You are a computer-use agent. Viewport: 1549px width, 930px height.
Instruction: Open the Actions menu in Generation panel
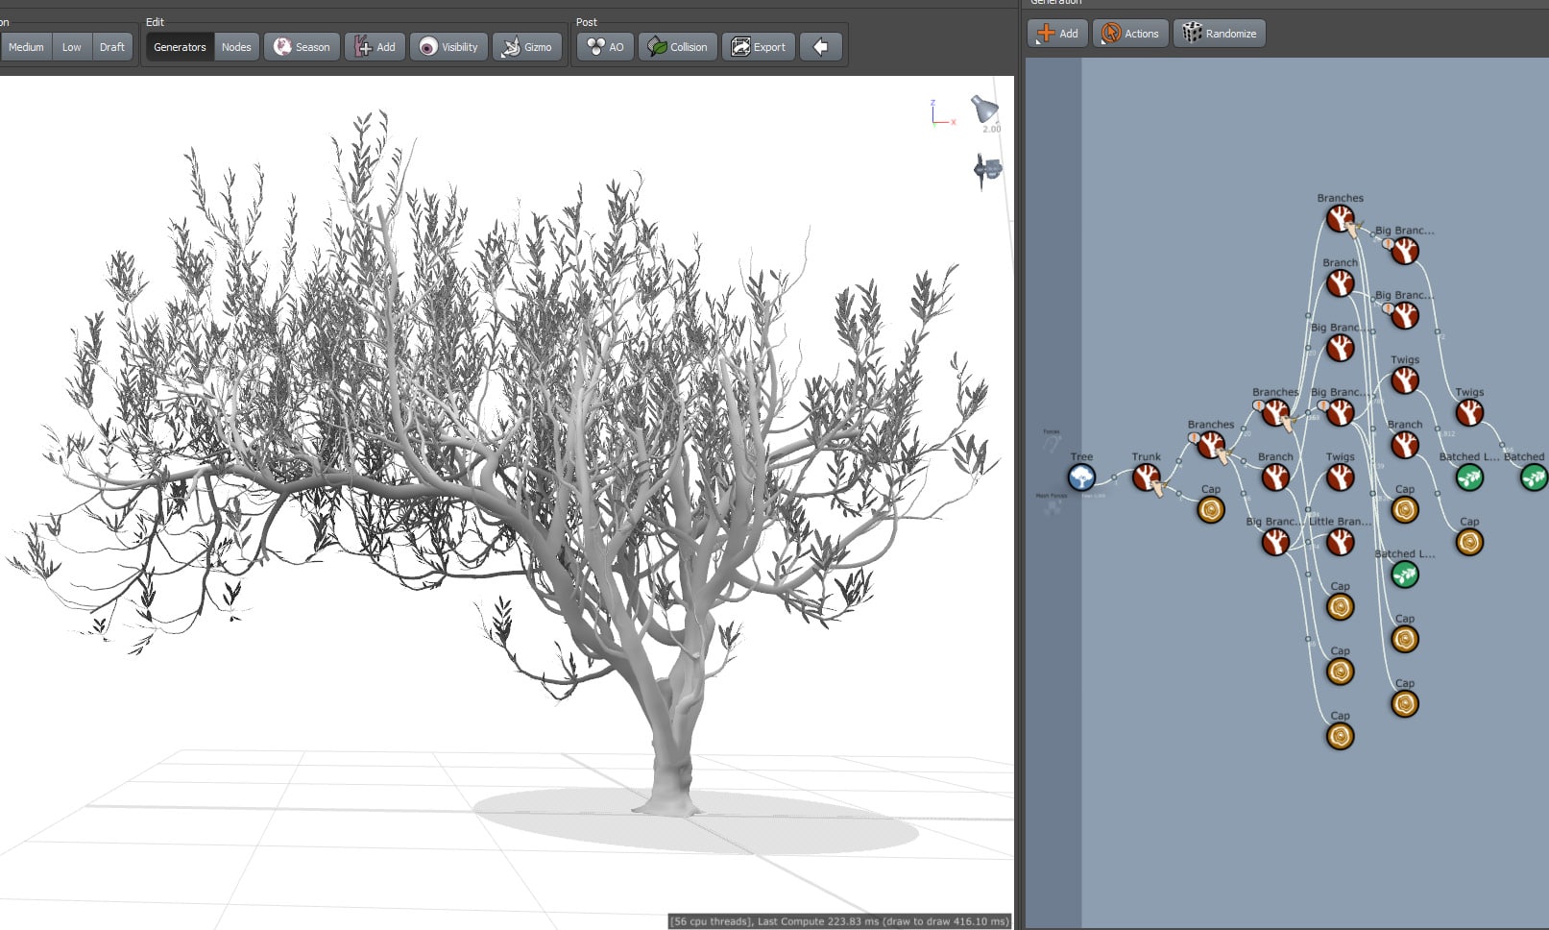point(1131,34)
